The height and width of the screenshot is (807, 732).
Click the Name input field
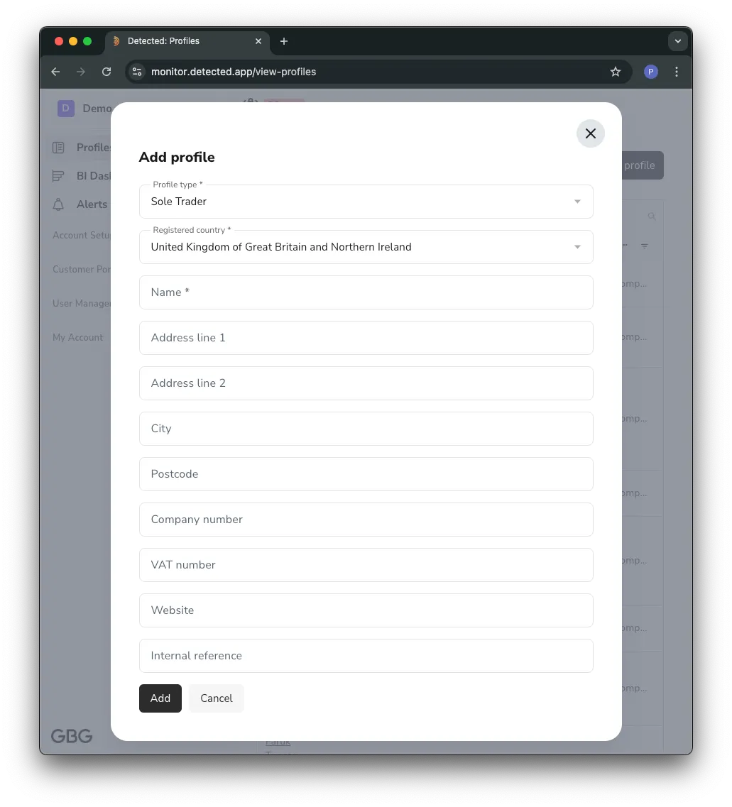pos(366,292)
